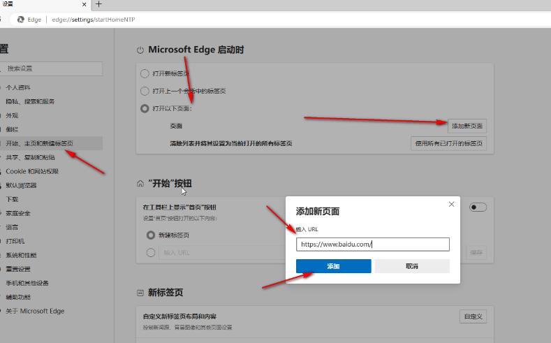Click the icon beside 新标签页 heading
The height and width of the screenshot is (343, 551).
point(140,293)
